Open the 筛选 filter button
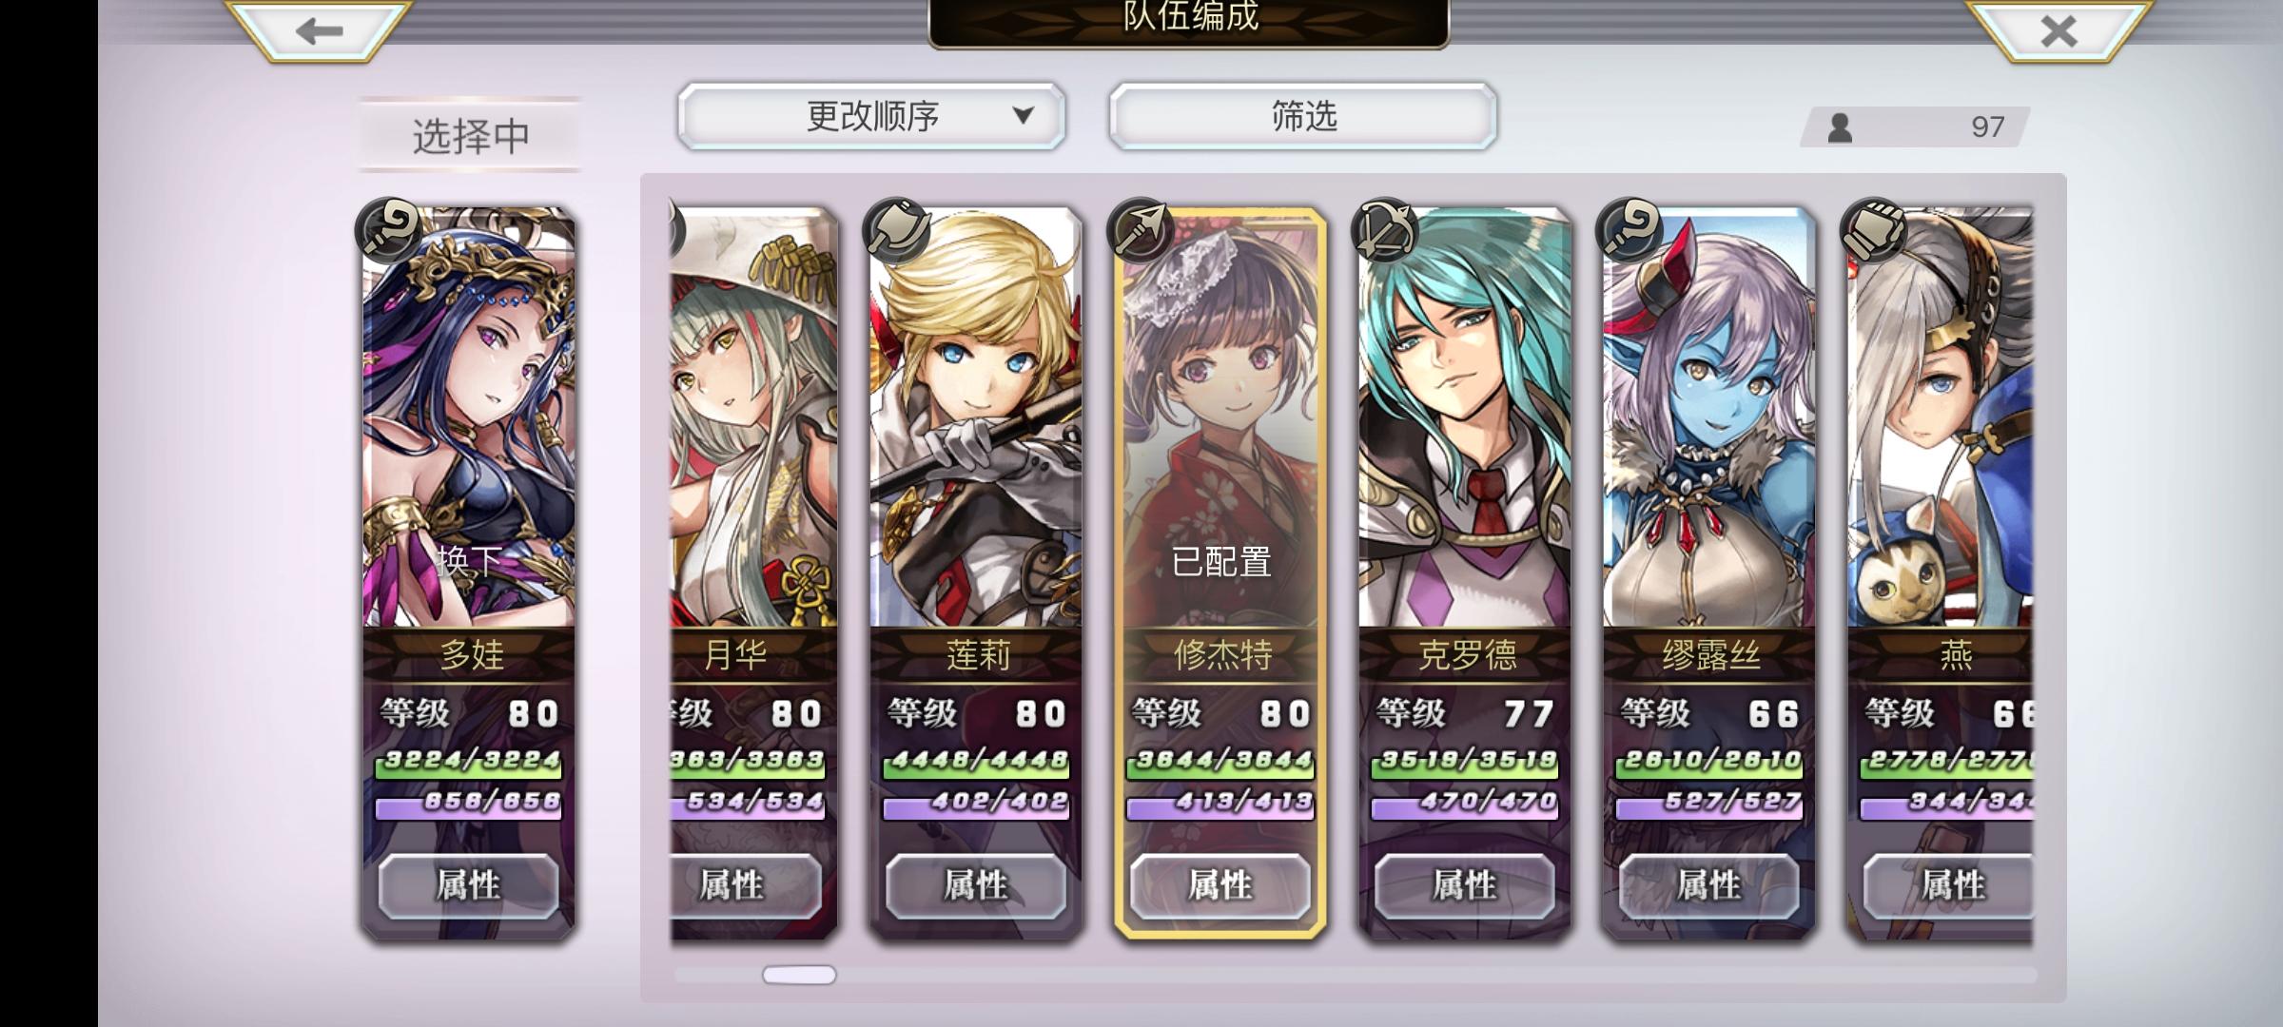Screen dimensions: 2283x1027 (1303, 116)
